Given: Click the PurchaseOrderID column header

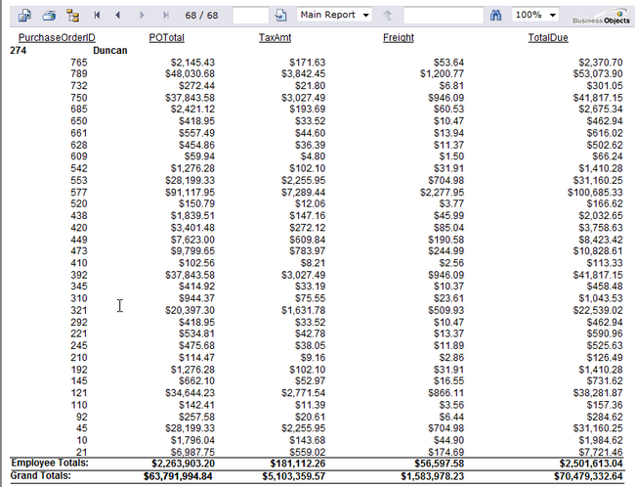Looking at the screenshot, I should pyautogui.click(x=57, y=38).
